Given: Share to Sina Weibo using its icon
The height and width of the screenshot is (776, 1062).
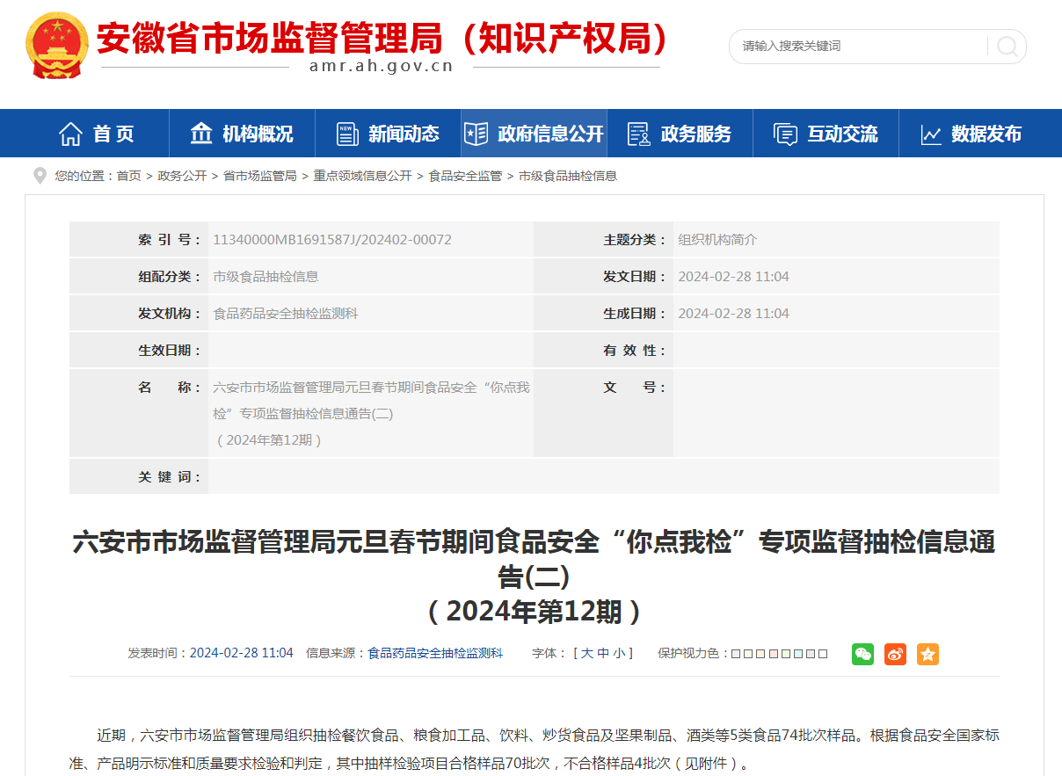Looking at the screenshot, I should (x=895, y=654).
